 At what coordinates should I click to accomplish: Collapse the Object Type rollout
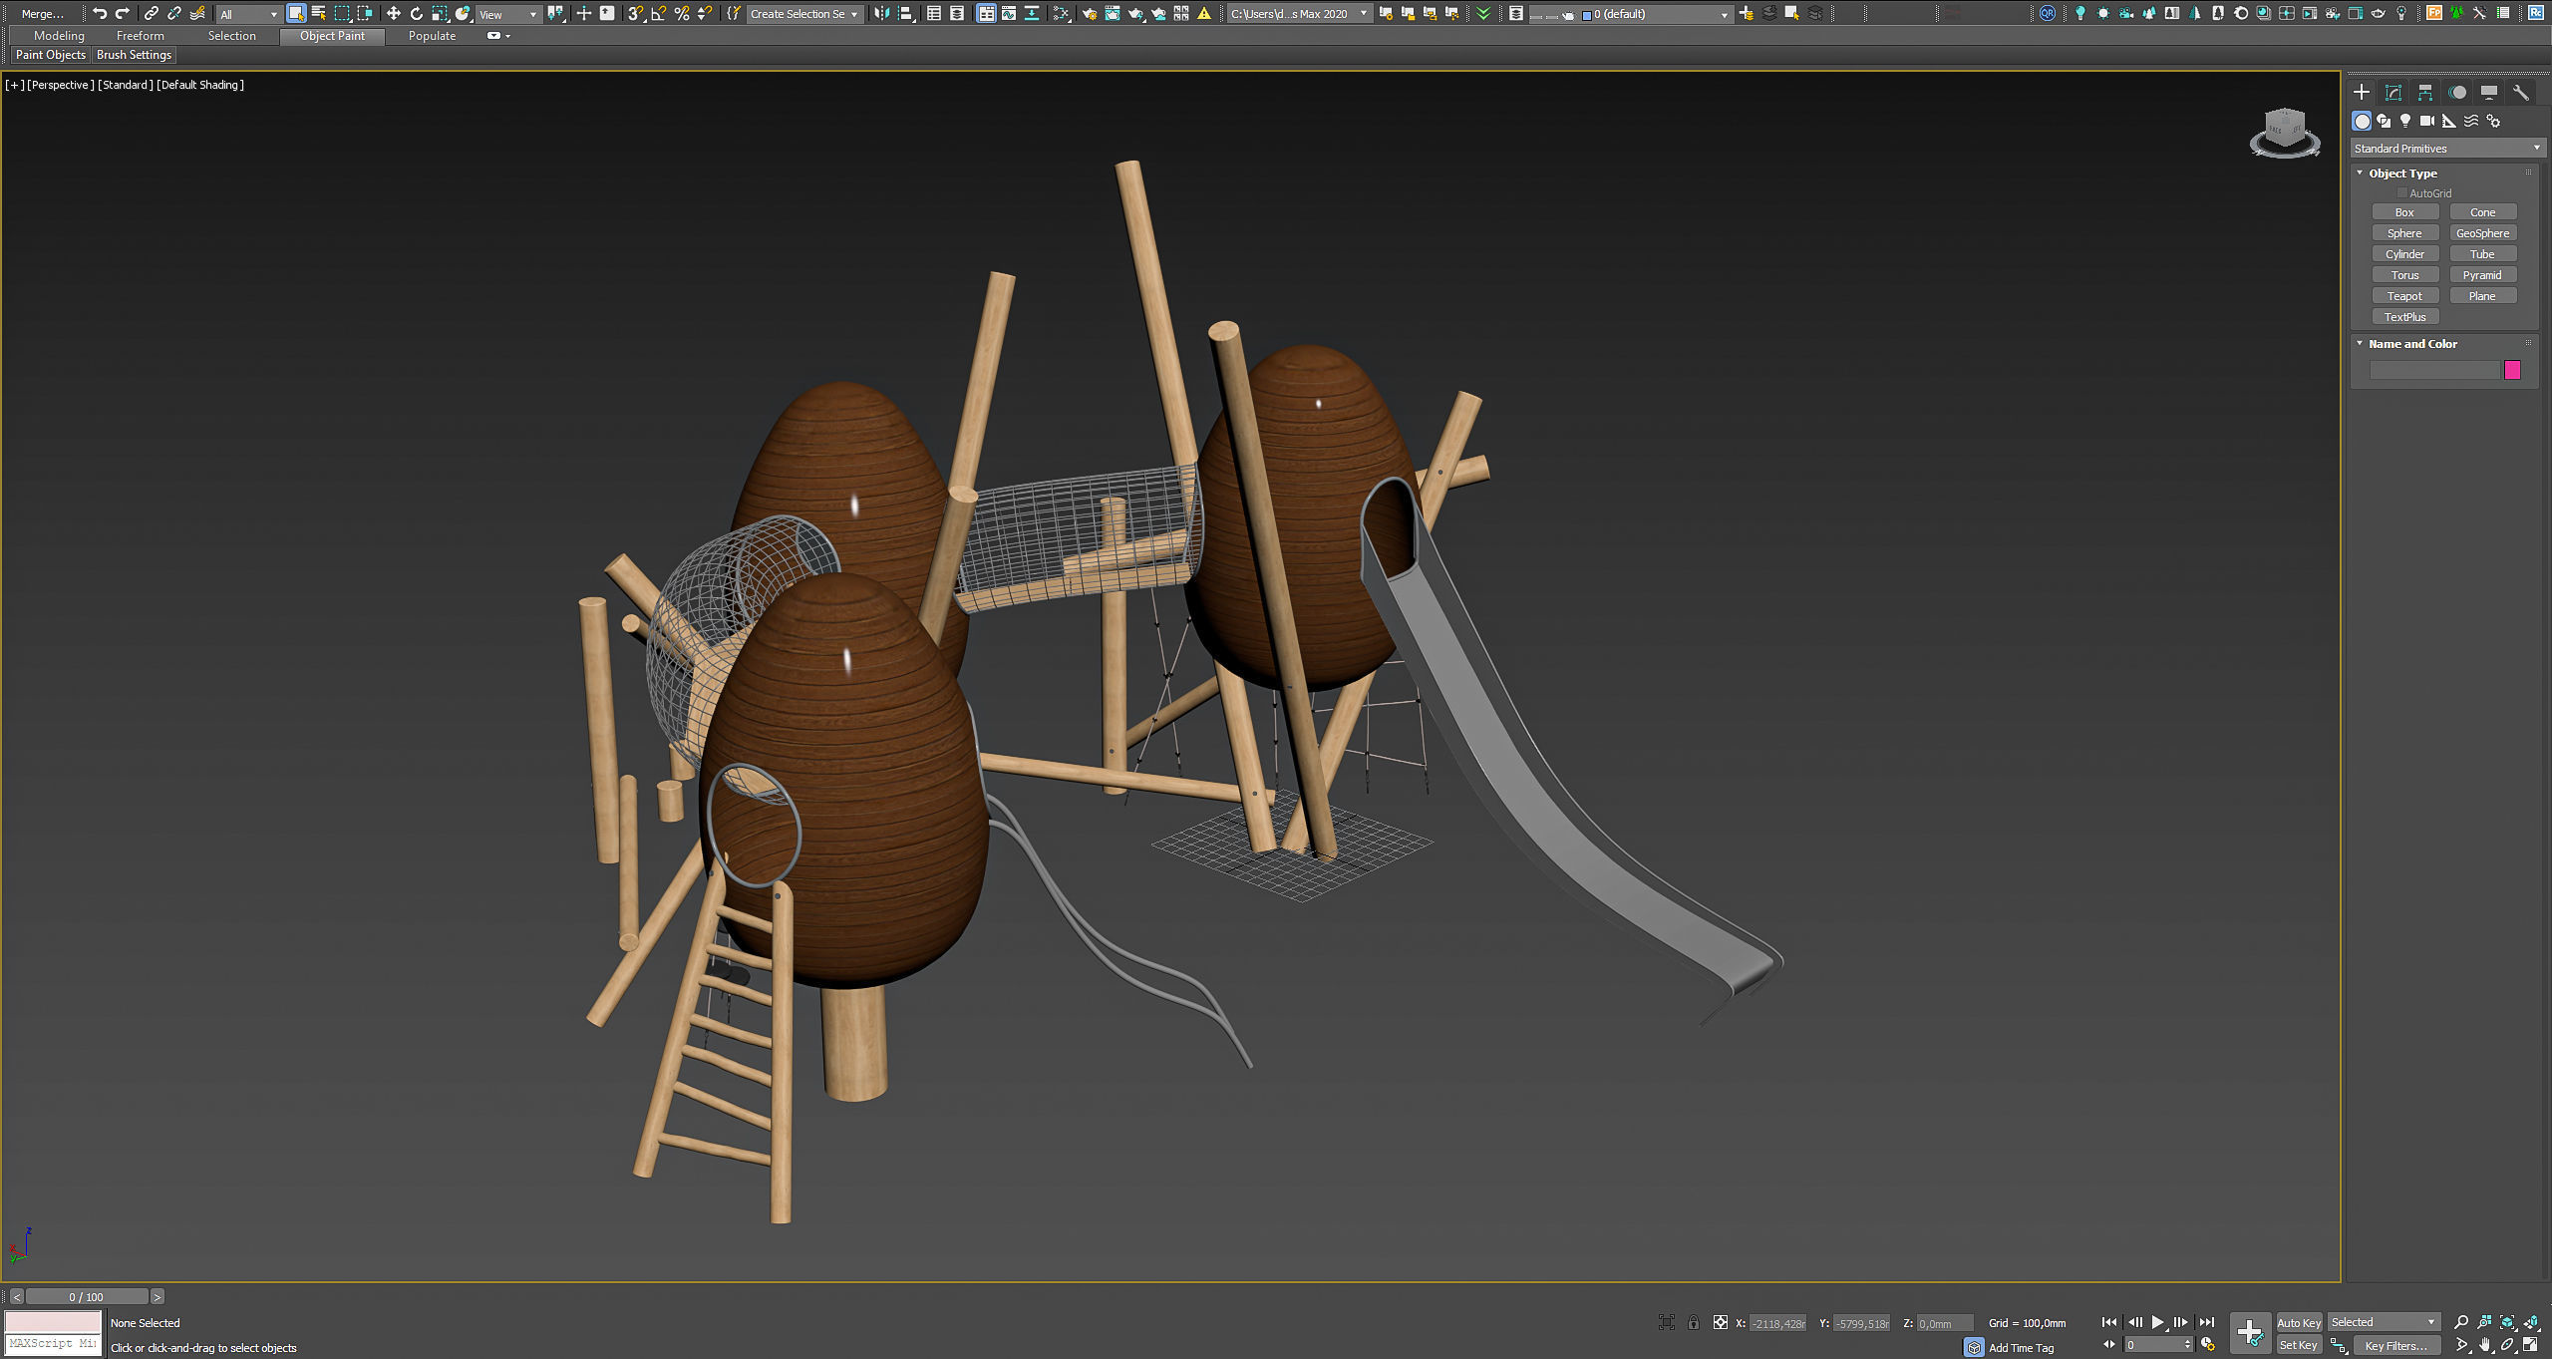click(x=2360, y=172)
